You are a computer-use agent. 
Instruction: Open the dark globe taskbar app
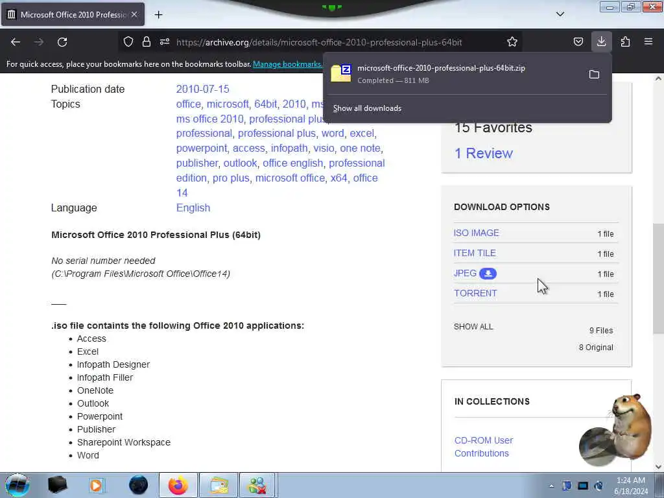click(138, 485)
